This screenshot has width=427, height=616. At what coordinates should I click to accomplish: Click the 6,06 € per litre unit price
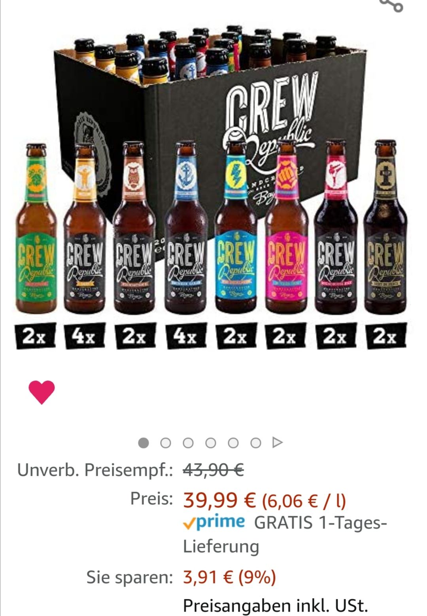(304, 501)
